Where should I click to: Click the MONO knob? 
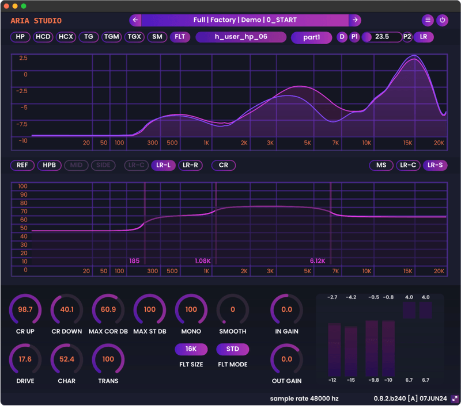191,310
